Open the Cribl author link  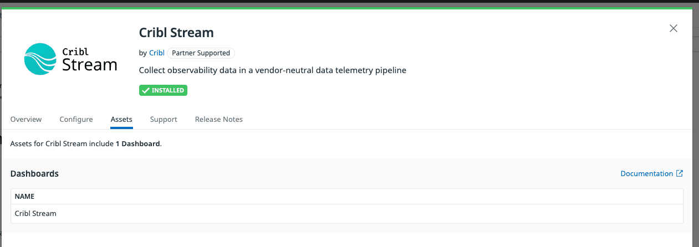tap(157, 53)
